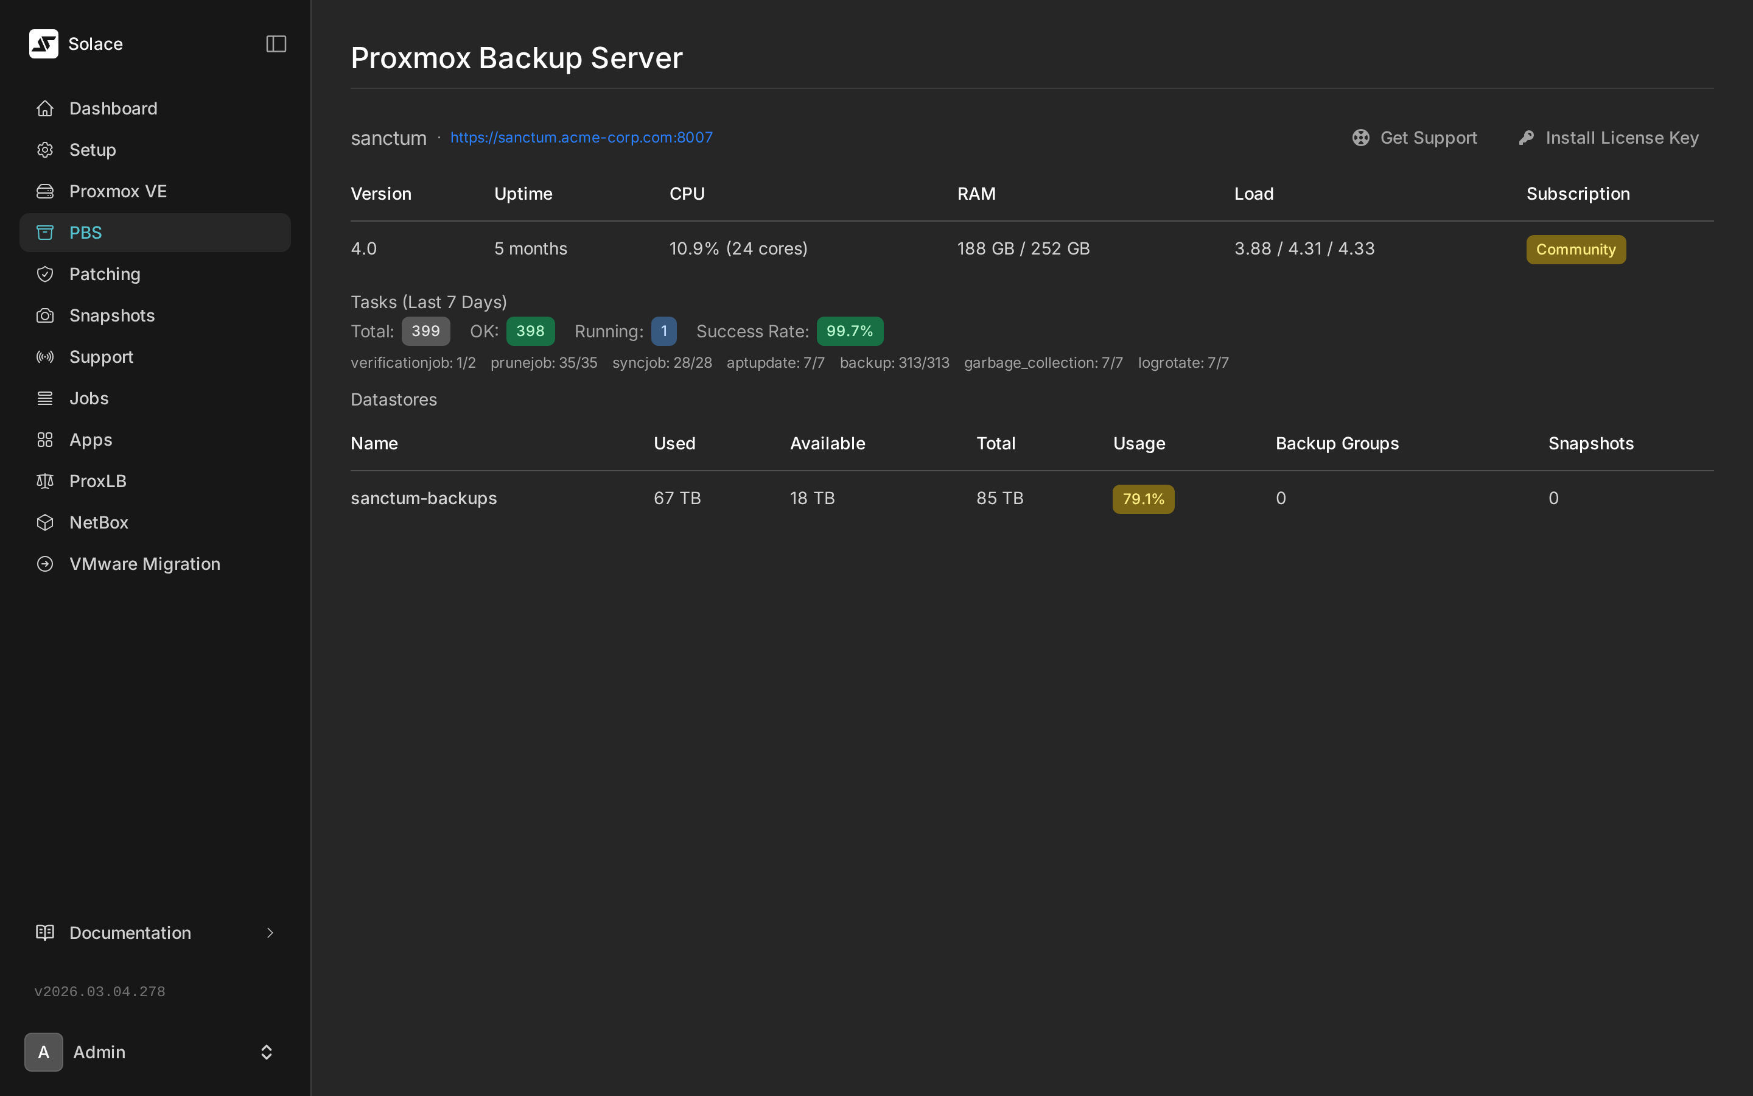Click the Community subscription badge

(x=1575, y=248)
